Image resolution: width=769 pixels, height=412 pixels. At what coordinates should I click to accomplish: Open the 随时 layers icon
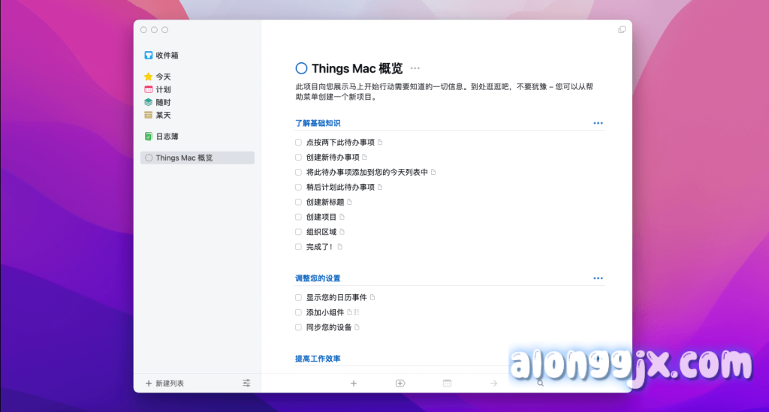tap(149, 102)
